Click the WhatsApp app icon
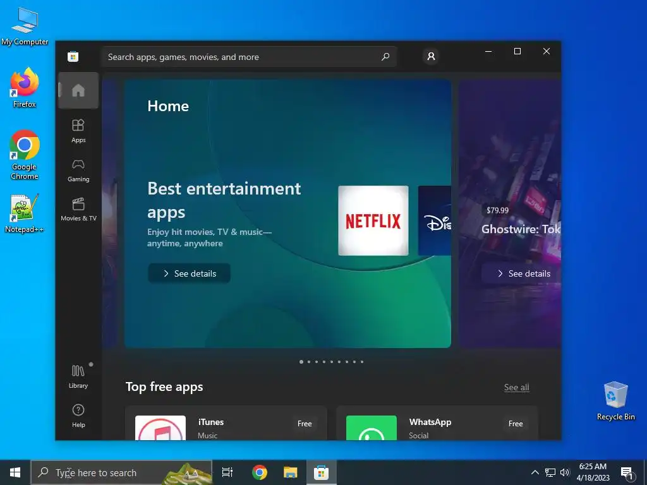Viewport: 647px width, 485px height. 372,428
